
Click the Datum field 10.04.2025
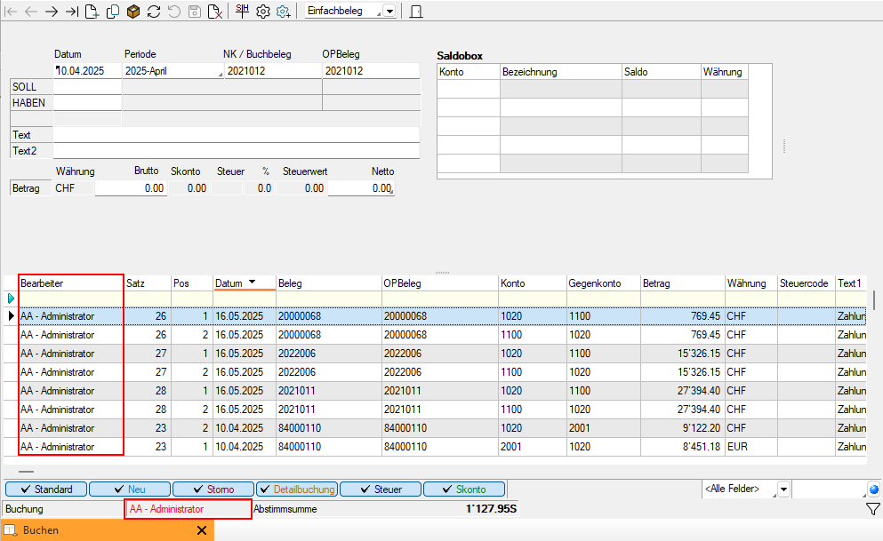[x=87, y=71]
